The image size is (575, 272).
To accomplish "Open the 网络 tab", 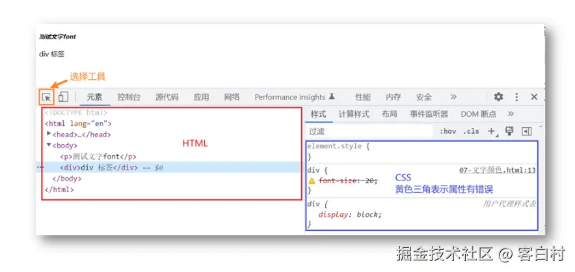I will click(232, 97).
